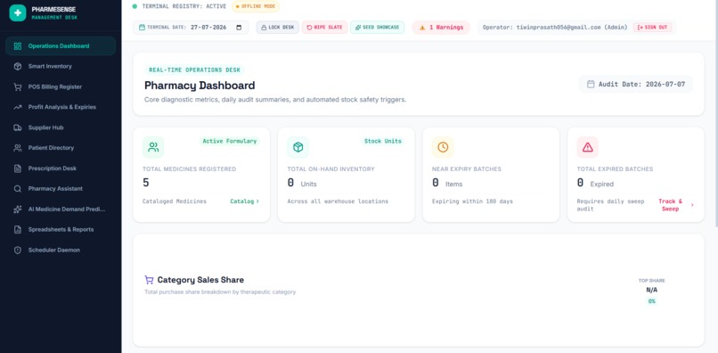Click the Profit Analysis trend icon
Image resolution: width=718 pixels, height=353 pixels.
(x=18, y=107)
